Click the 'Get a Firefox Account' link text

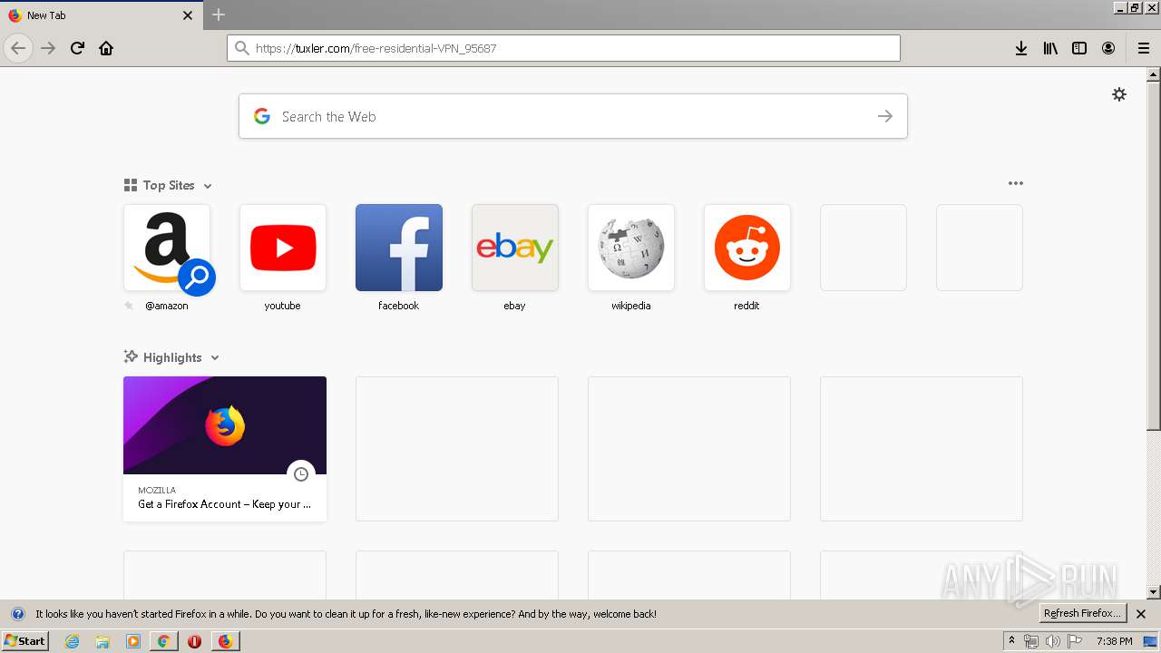tap(224, 504)
